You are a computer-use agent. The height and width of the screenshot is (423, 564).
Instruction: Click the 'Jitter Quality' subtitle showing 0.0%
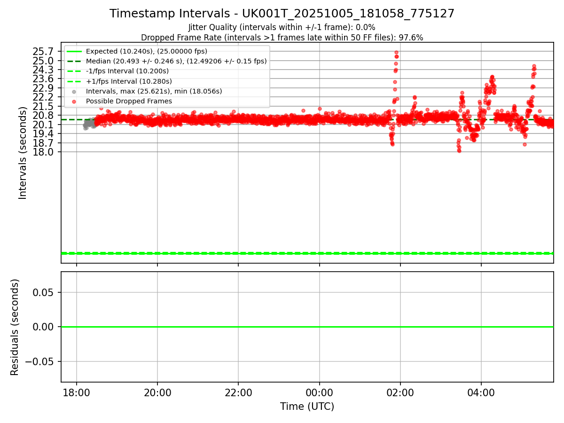coord(282,27)
